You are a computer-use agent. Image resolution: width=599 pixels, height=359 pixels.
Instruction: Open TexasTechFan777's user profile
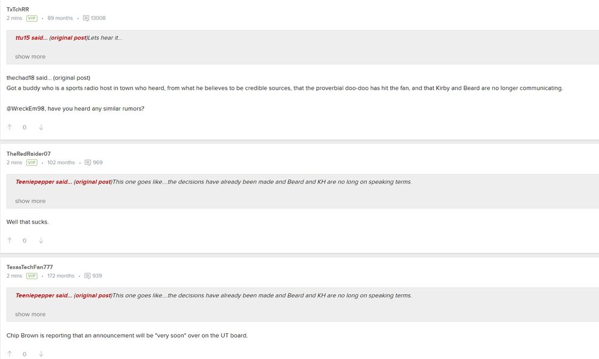[x=30, y=267]
